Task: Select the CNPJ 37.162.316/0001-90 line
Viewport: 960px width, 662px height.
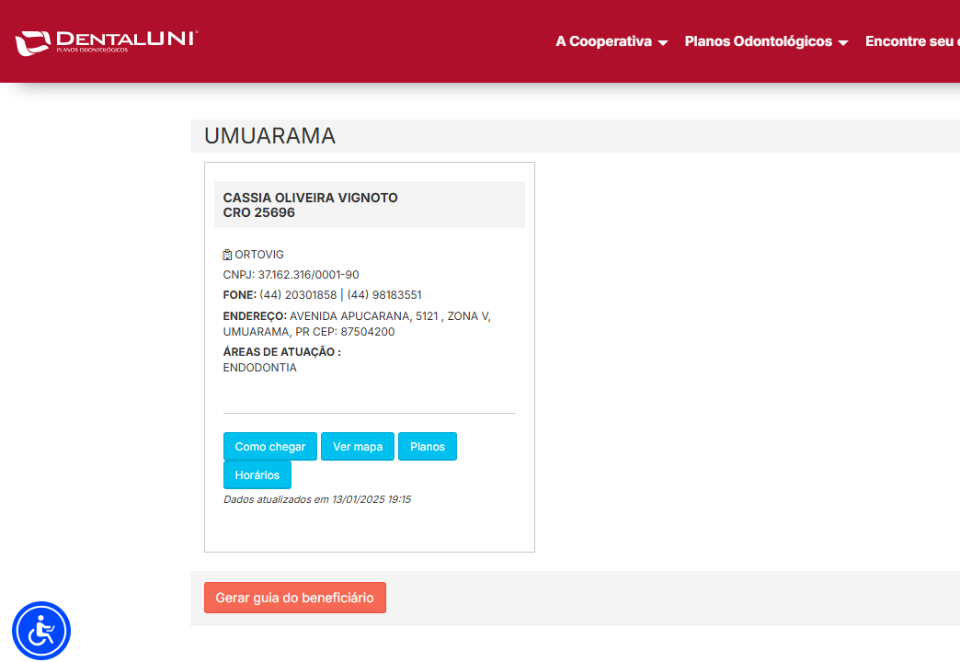Action: click(291, 275)
